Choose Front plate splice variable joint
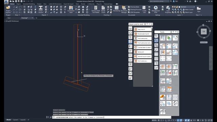 (143, 43)
